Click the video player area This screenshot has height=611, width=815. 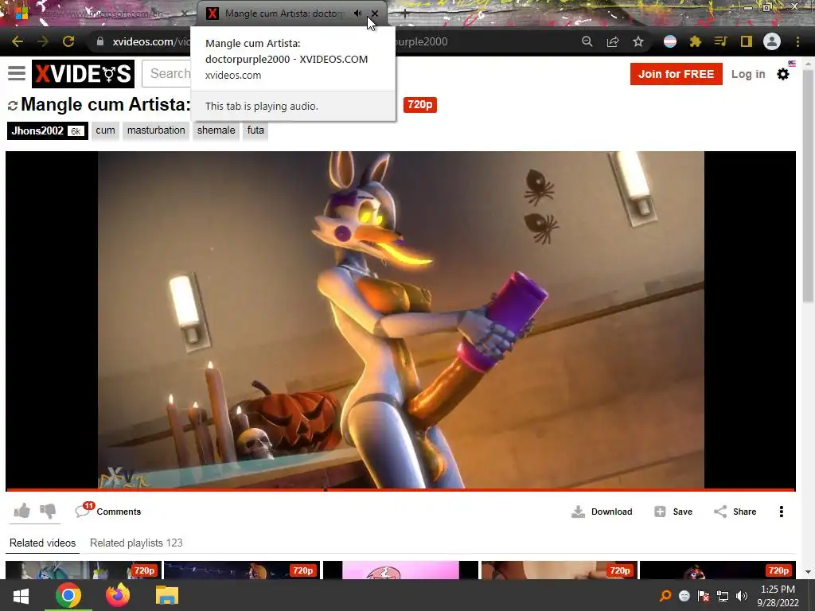point(401,320)
